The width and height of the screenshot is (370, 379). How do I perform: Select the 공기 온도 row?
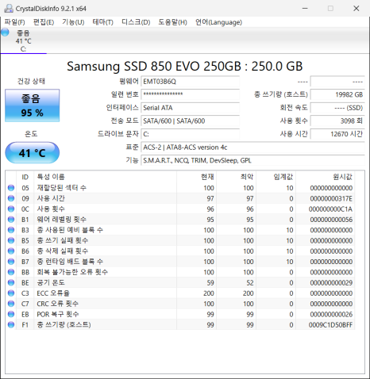pos(180,282)
